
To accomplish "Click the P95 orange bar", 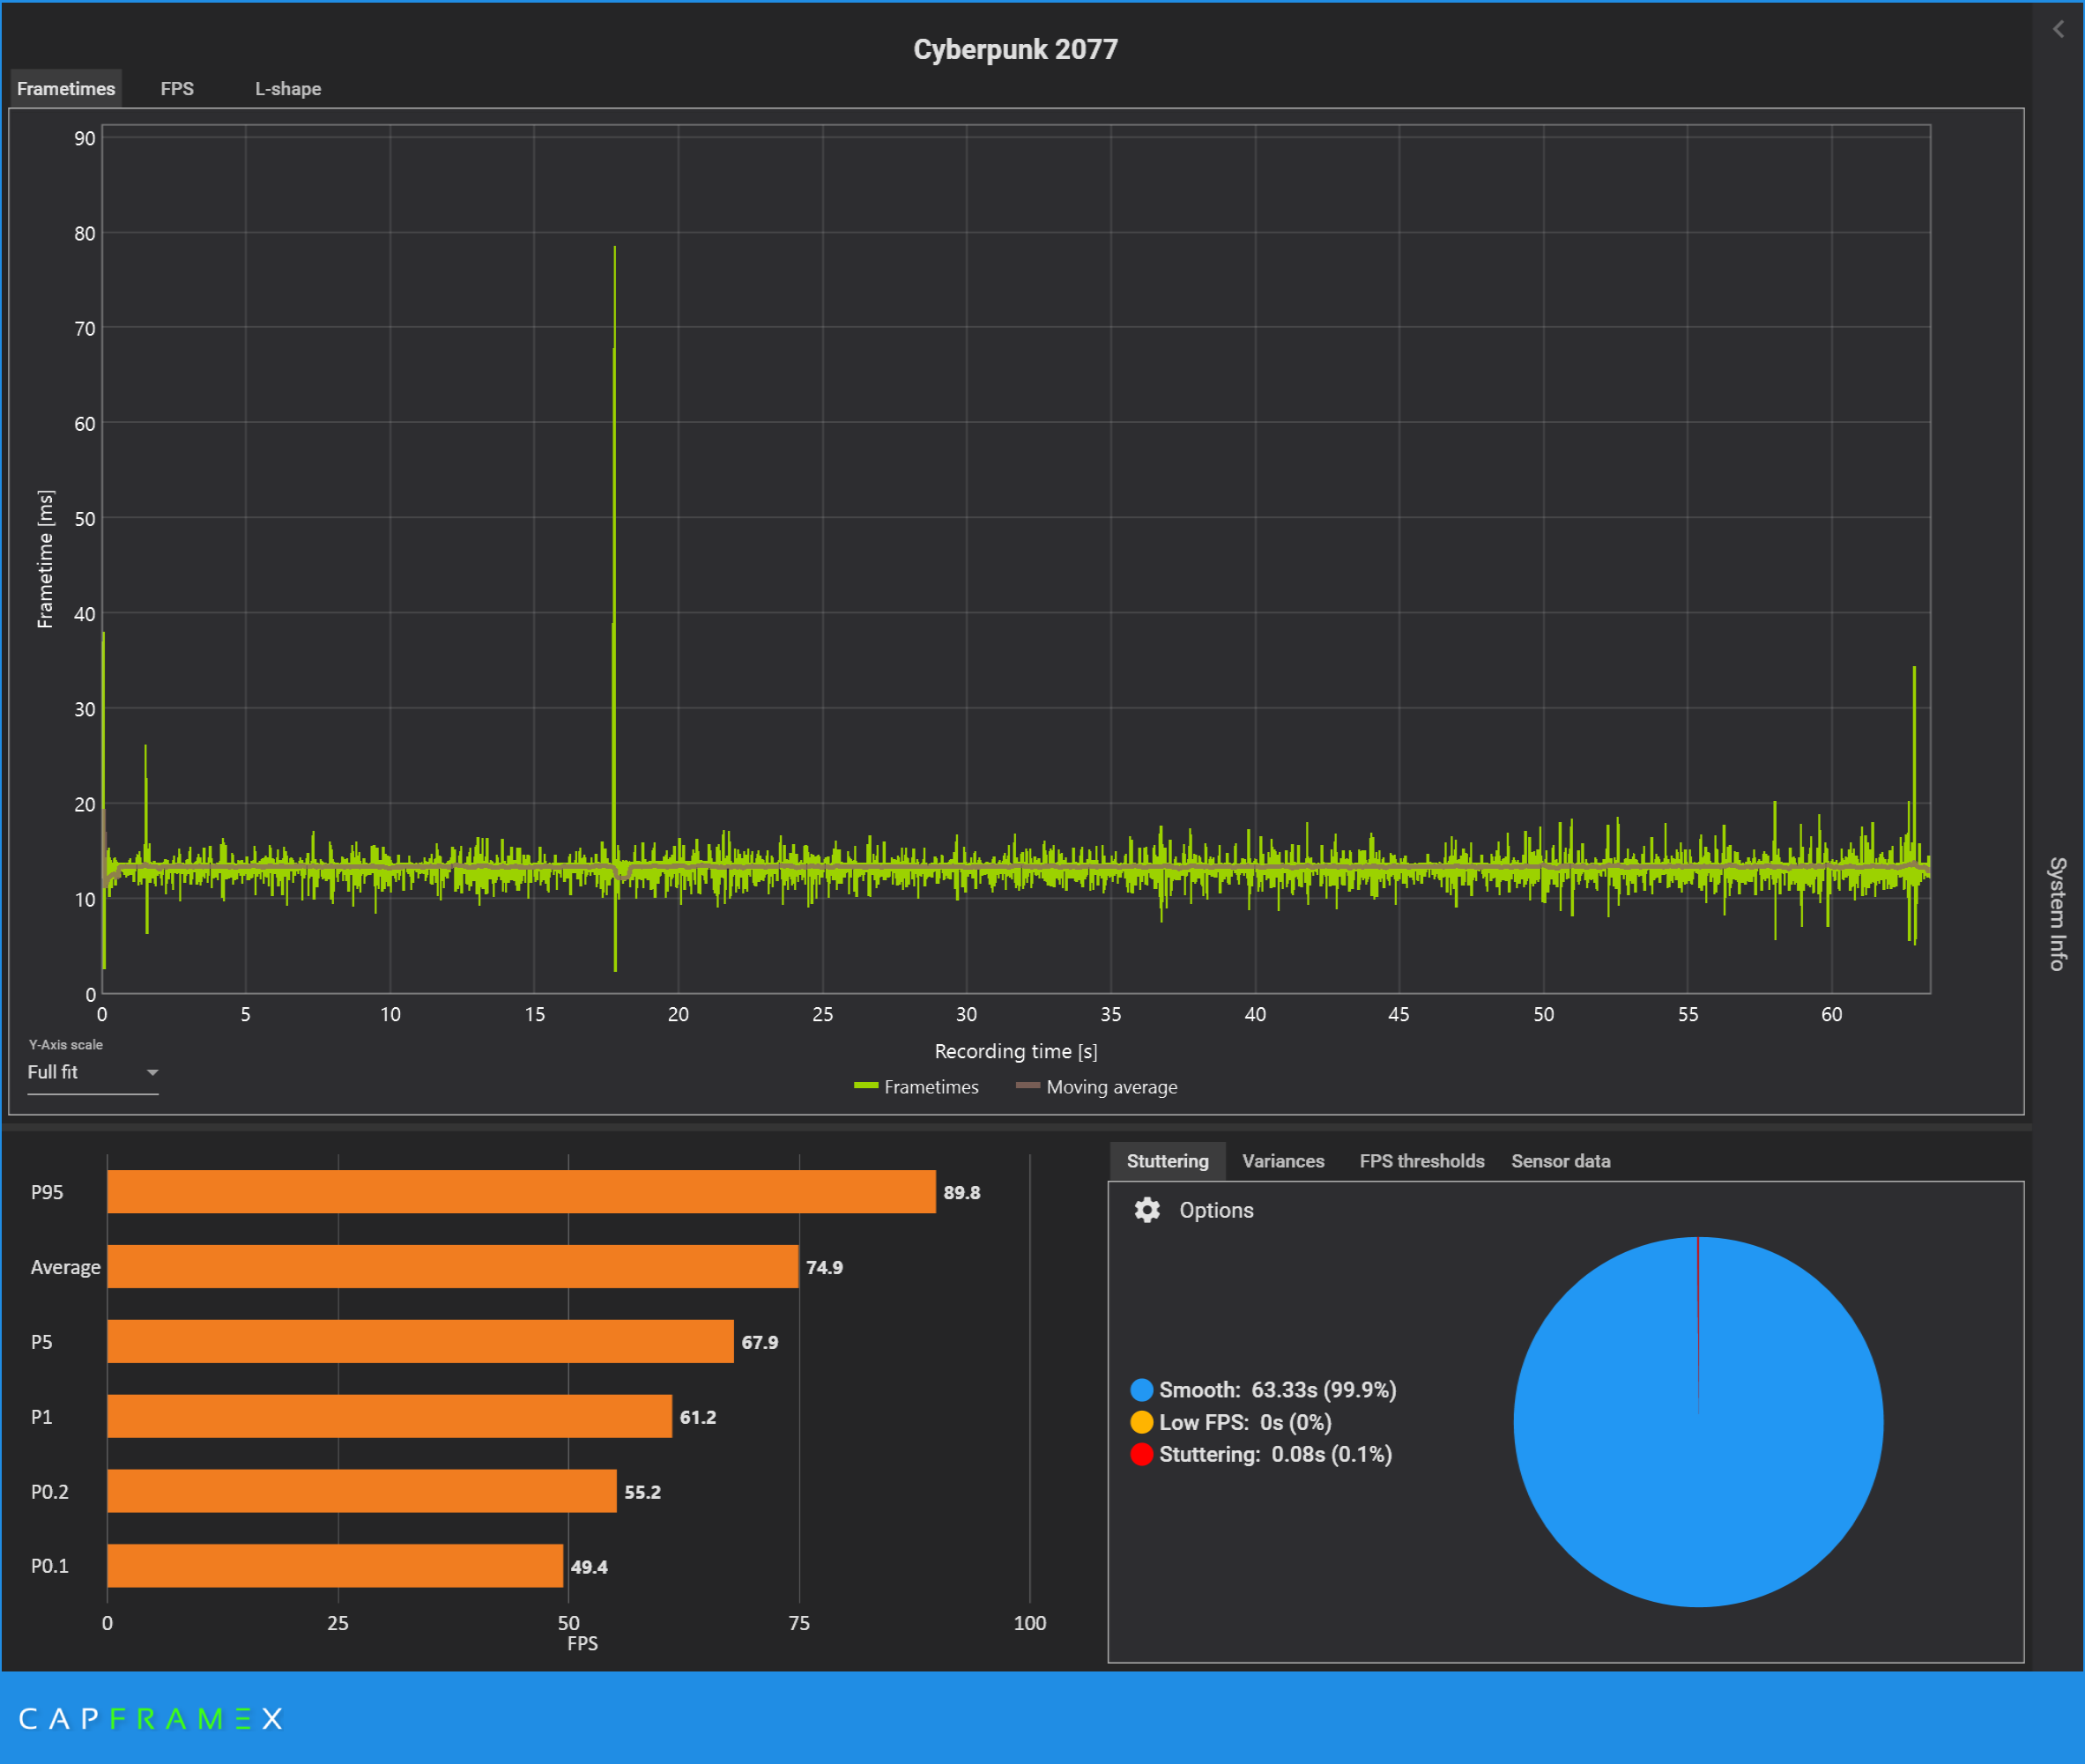I will click(x=521, y=1192).
